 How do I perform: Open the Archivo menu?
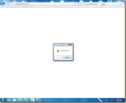tap(3, 7)
